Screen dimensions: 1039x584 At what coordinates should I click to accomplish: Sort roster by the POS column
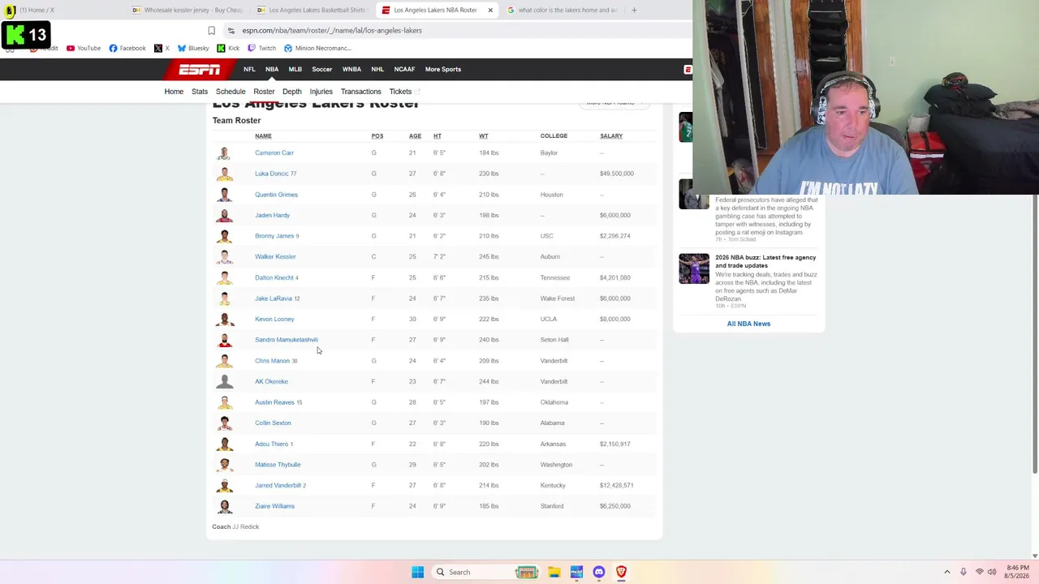click(x=377, y=136)
